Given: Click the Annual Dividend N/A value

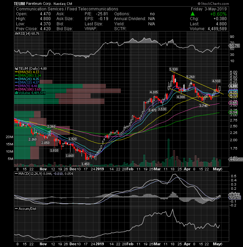Looking at the screenshot, I should point(151,19).
